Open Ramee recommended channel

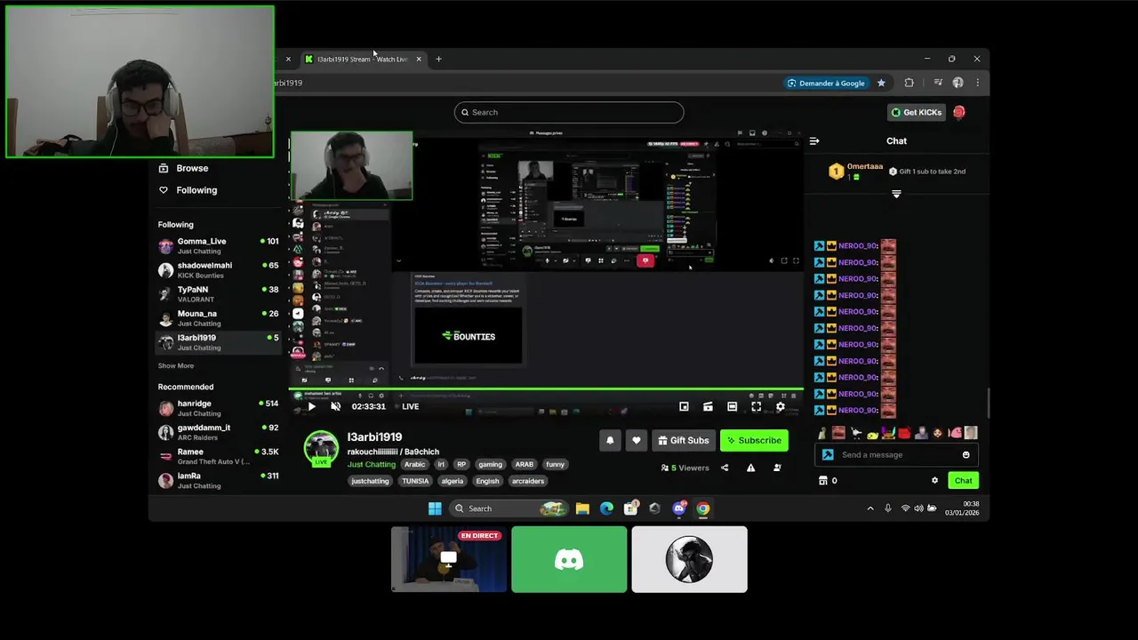[x=218, y=456]
